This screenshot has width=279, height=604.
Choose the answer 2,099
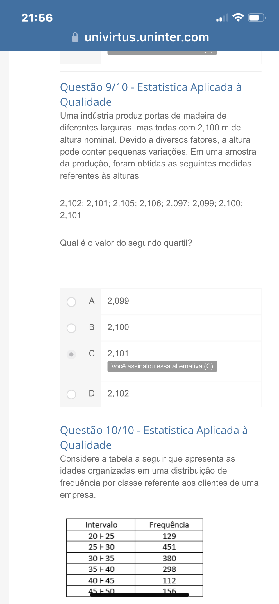pos(118,301)
